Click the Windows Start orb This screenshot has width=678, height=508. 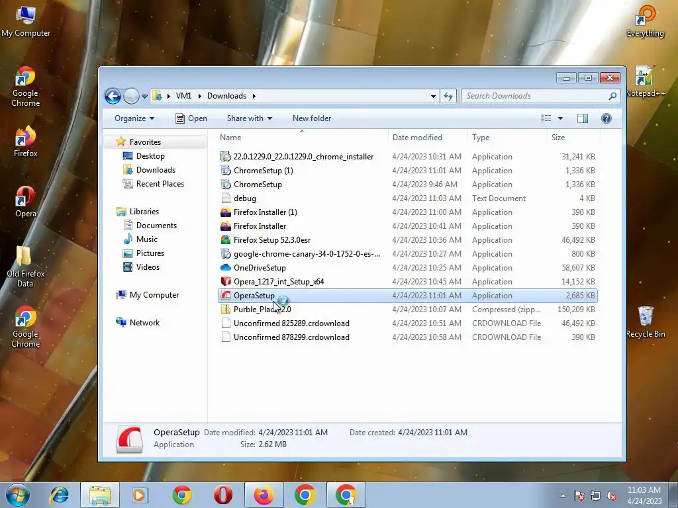[18, 495]
